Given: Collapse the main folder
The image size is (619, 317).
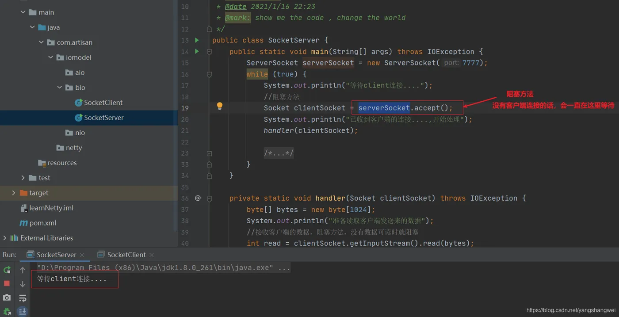Looking at the screenshot, I should click(x=23, y=12).
